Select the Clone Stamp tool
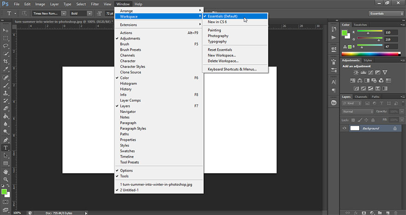Viewport: 406px width, 215px height. [6, 93]
